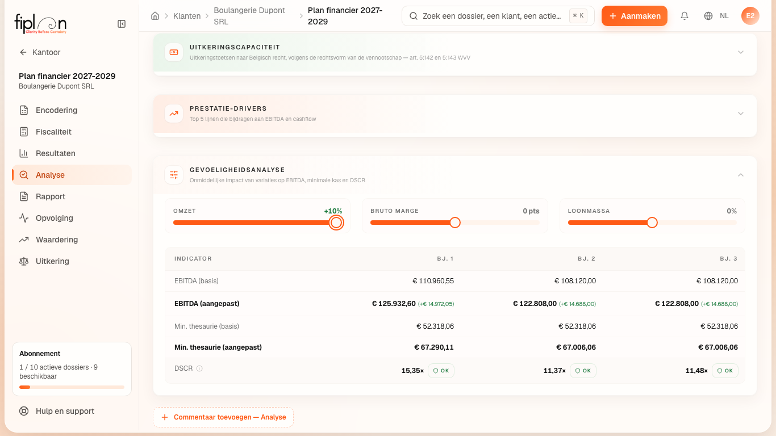Expand the Prestatie-drivers panel chevron
The height and width of the screenshot is (436, 776).
[x=741, y=114]
